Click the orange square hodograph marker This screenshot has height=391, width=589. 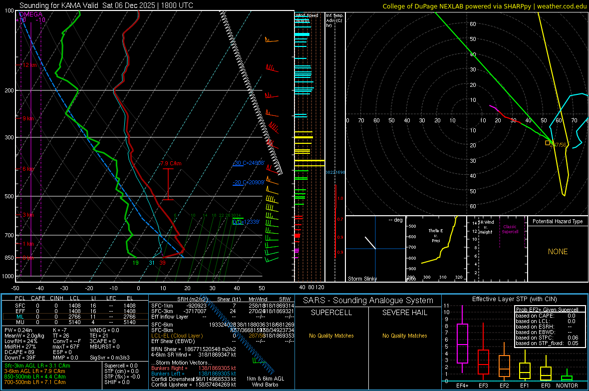pos(548,143)
